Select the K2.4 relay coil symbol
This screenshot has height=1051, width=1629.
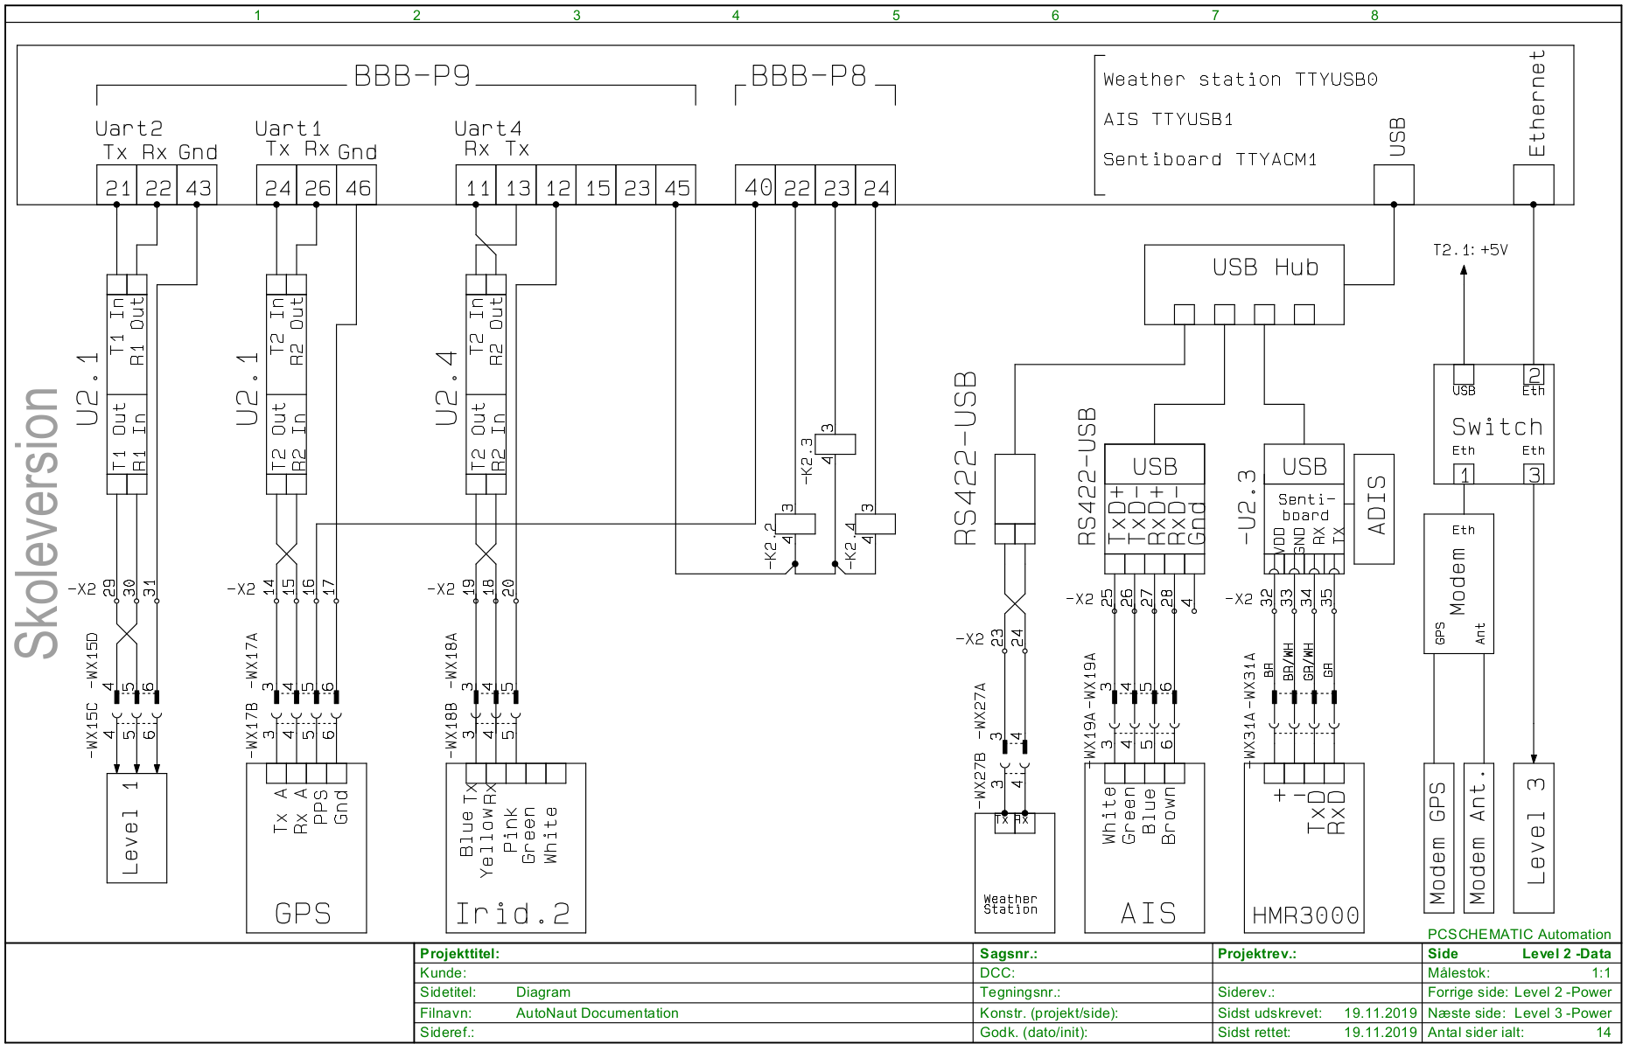click(x=875, y=524)
